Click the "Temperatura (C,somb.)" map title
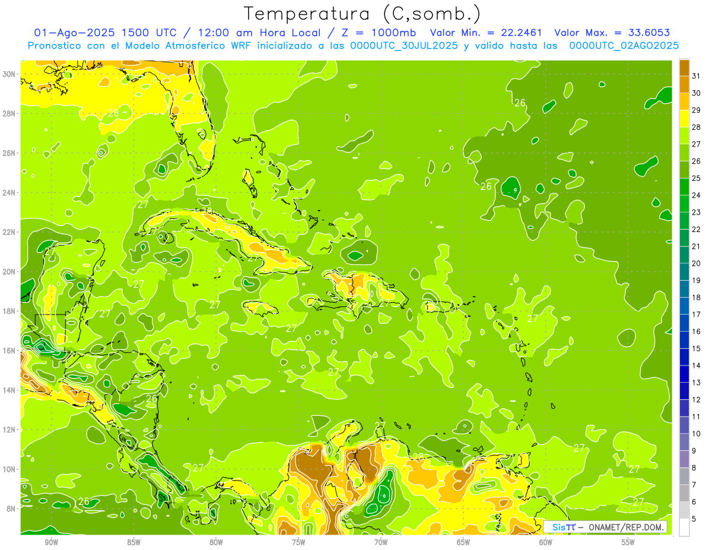 click(362, 14)
